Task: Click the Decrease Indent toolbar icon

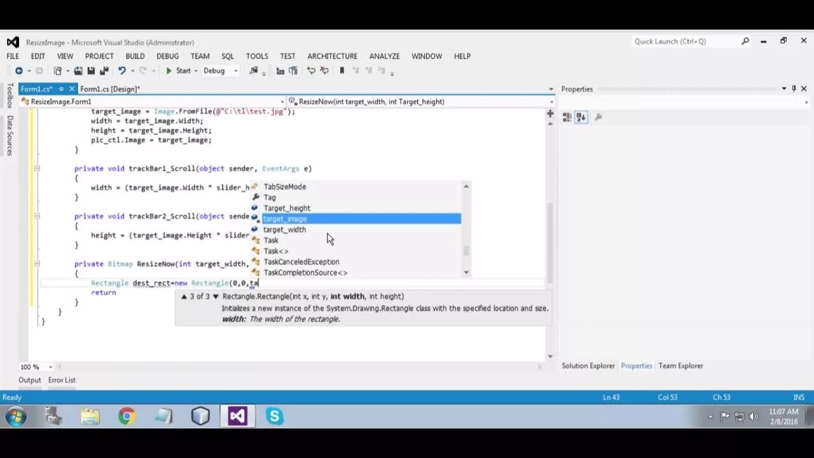Action: point(280,71)
